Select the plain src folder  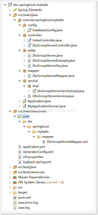[x=20, y=187]
